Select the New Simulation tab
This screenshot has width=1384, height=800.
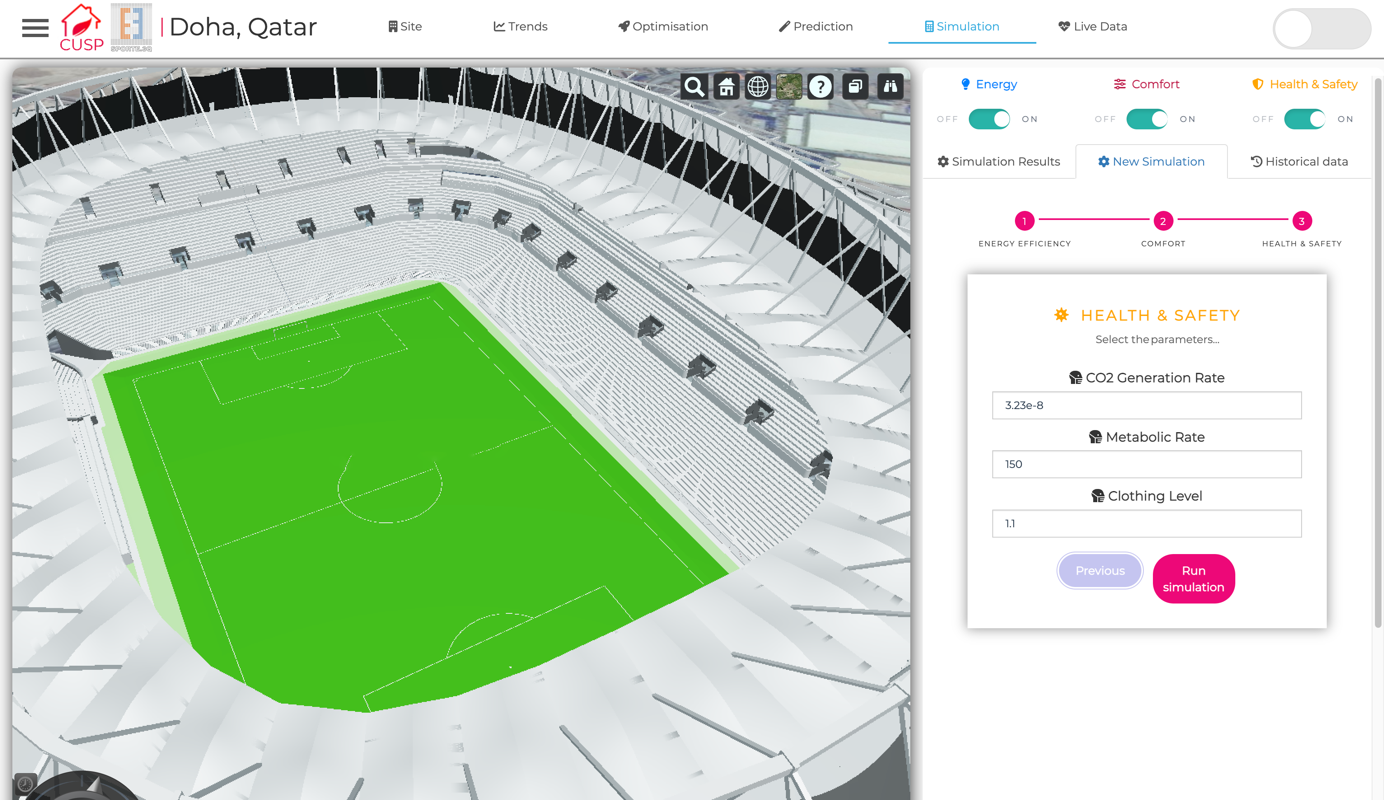[1151, 161]
